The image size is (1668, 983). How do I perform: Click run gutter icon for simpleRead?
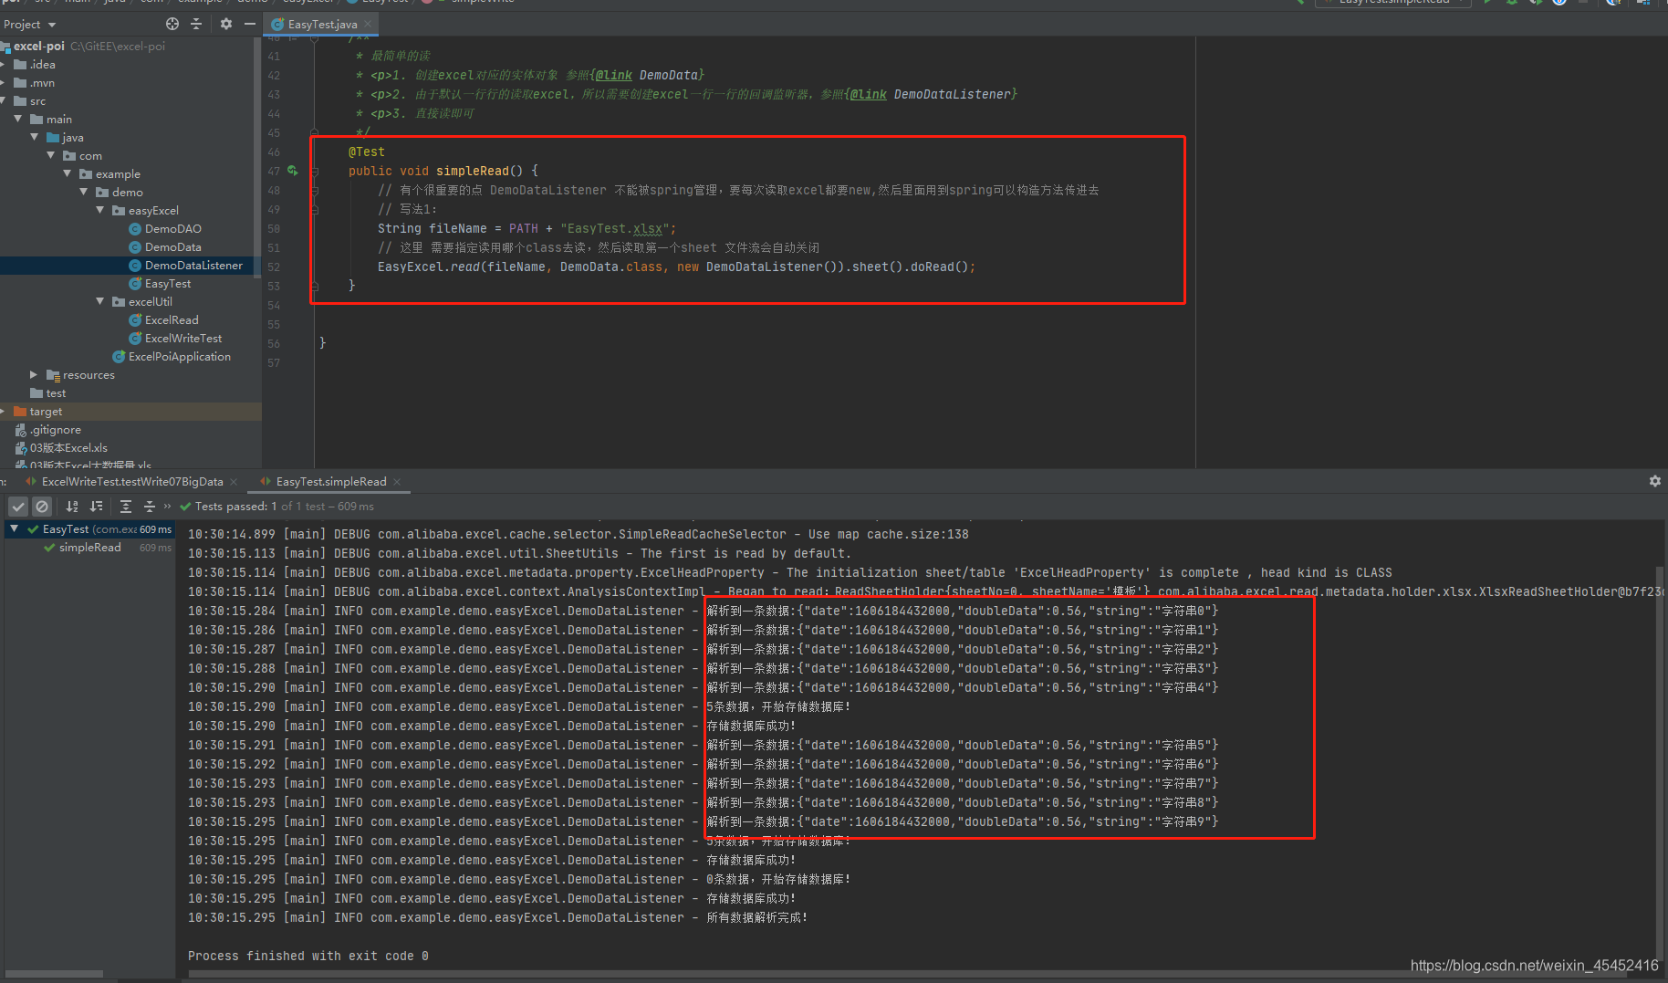(293, 171)
